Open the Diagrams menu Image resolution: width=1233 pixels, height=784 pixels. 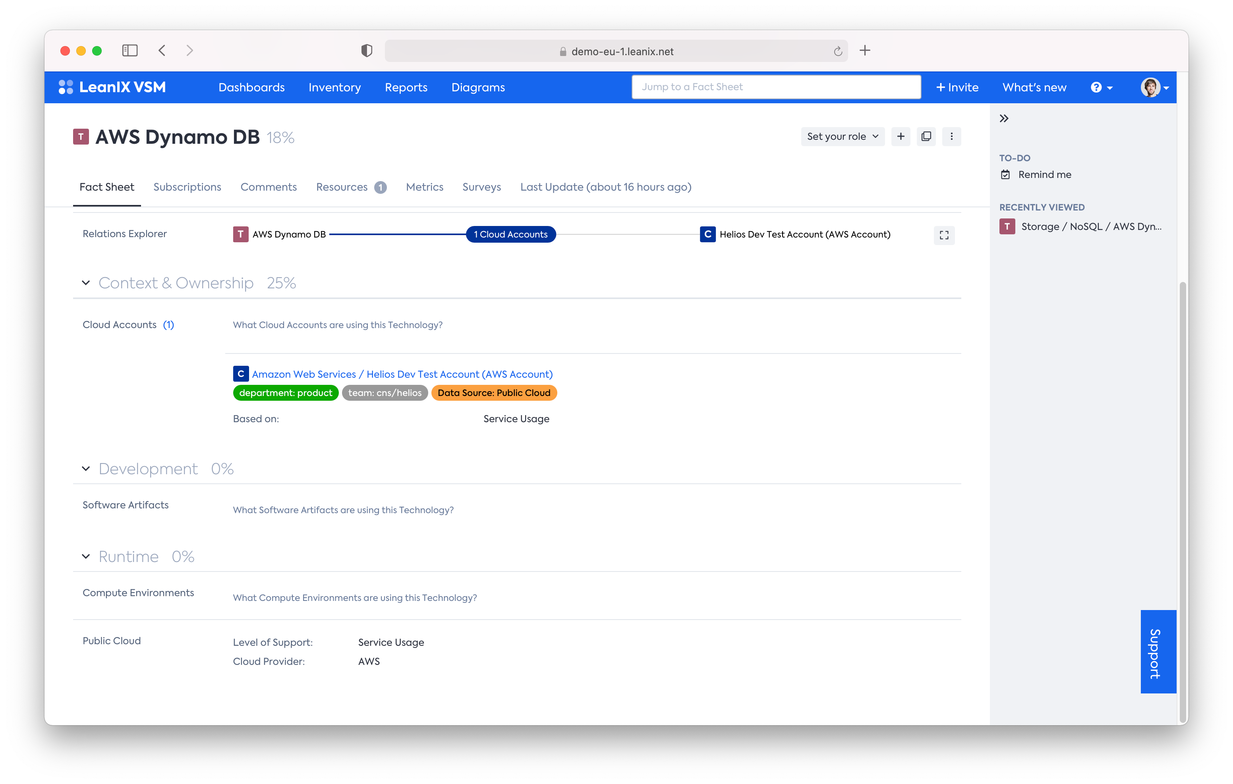point(478,87)
